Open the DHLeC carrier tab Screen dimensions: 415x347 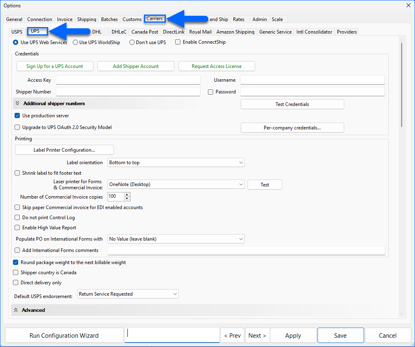(x=119, y=32)
